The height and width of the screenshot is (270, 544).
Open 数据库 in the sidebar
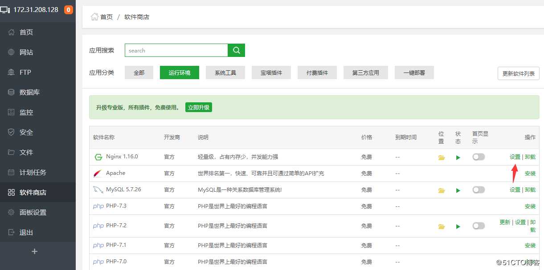tap(38, 92)
